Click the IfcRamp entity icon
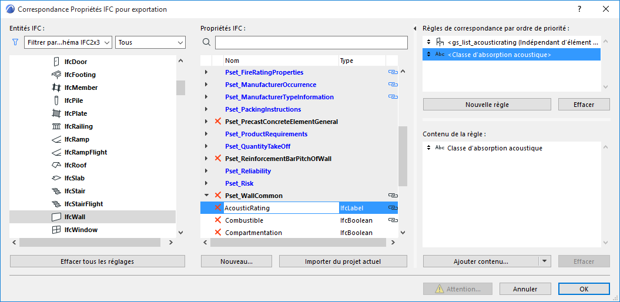620x302 pixels. [56, 139]
